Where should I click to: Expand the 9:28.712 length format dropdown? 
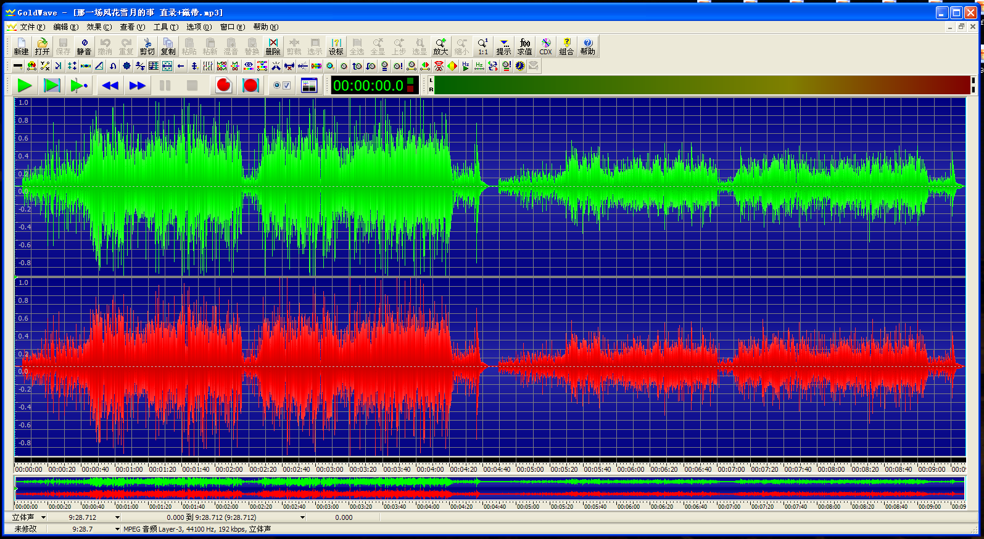(x=117, y=517)
